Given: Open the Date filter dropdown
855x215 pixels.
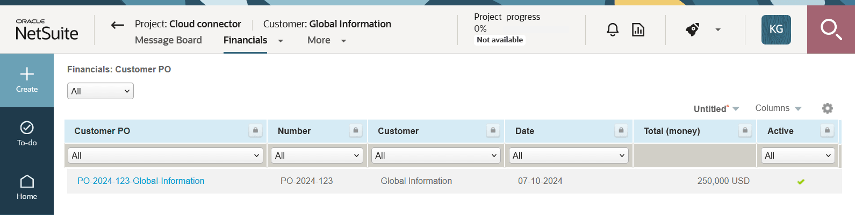Looking at the screenshot, I should tap(569, 155).
